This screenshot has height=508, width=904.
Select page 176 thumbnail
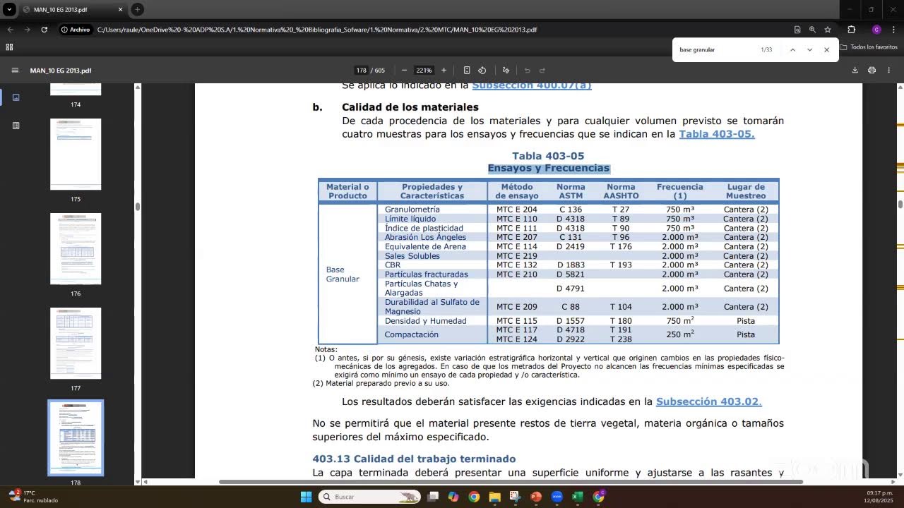tap(76, 248)
